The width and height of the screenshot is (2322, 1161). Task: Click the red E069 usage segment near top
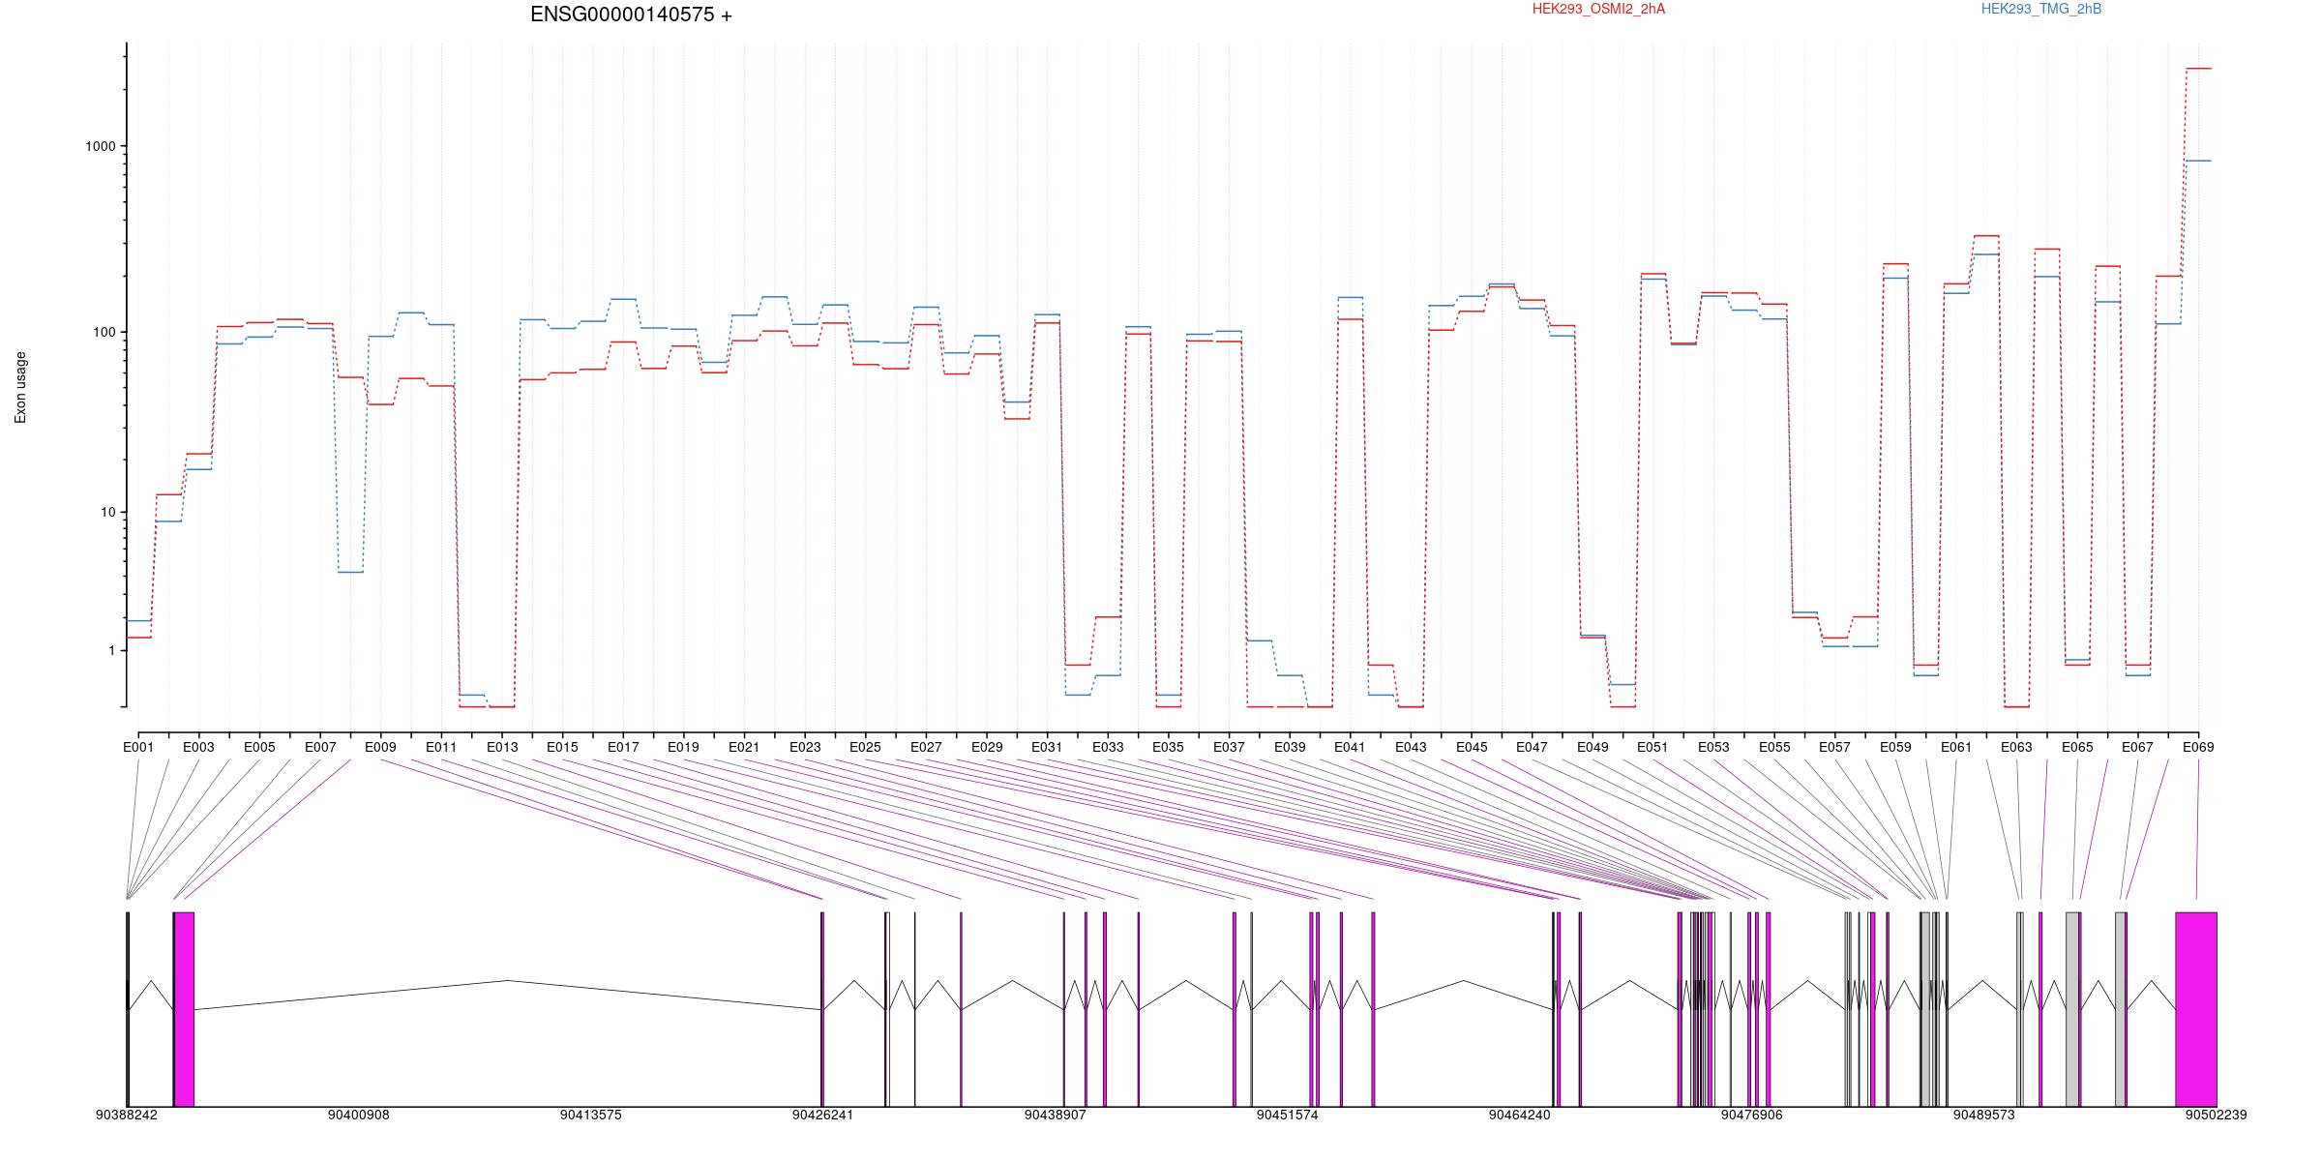(2198, 69)
